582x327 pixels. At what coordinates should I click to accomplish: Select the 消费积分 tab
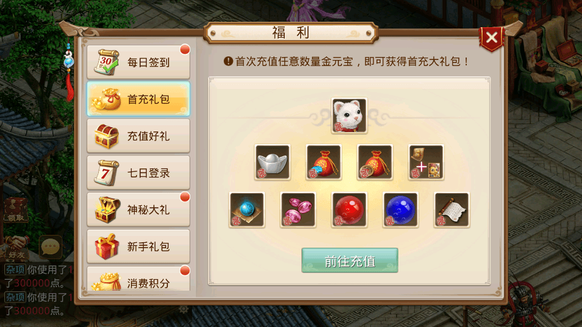138,279
